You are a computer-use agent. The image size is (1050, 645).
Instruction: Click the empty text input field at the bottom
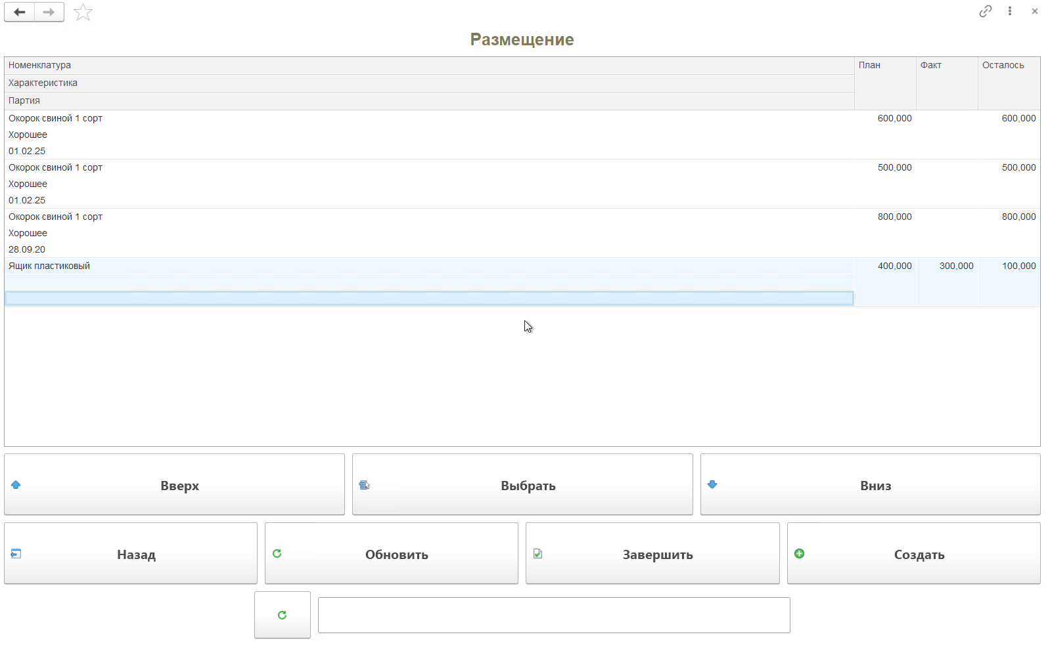pyautogui.click(x=554, y=615)
